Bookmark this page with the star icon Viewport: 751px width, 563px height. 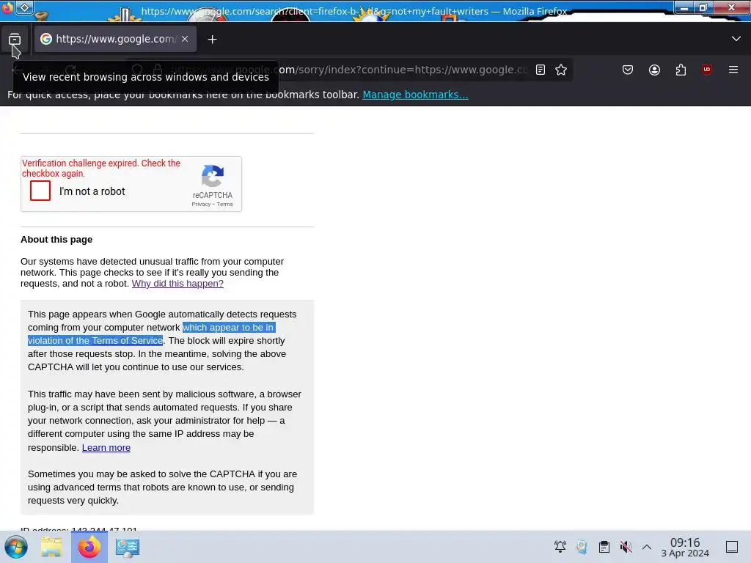click(x=561, y=70)
